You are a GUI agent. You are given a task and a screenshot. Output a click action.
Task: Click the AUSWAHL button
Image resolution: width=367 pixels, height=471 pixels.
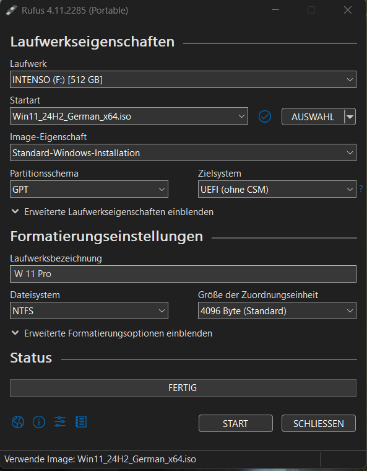(x=313, y=117)
